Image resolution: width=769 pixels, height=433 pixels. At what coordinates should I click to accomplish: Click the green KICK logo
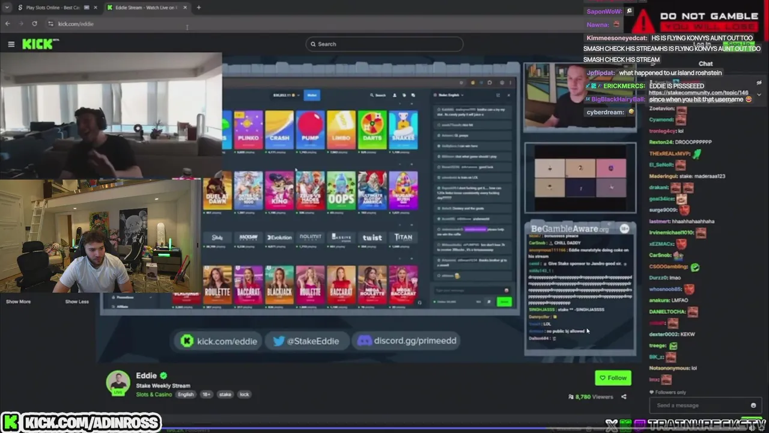[40, 44]
